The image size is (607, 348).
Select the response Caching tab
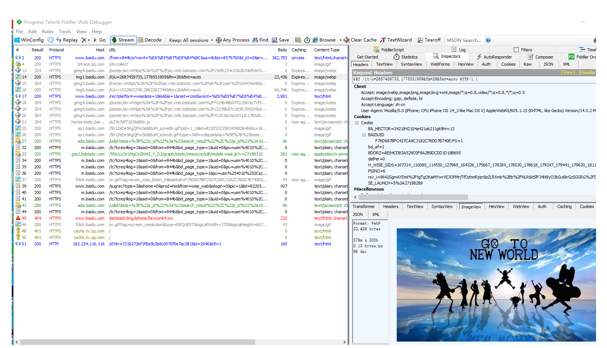pyautogui.click(x=564, y=206)
